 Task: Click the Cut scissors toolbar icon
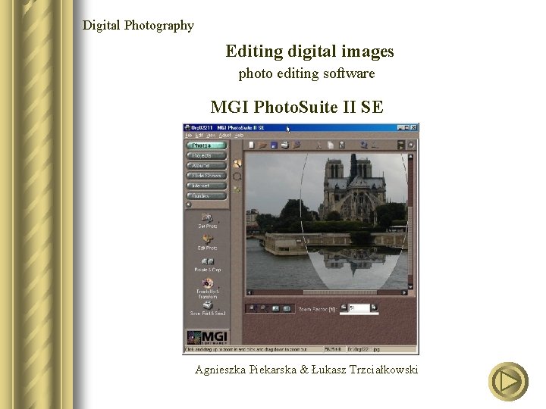(318, 145)
